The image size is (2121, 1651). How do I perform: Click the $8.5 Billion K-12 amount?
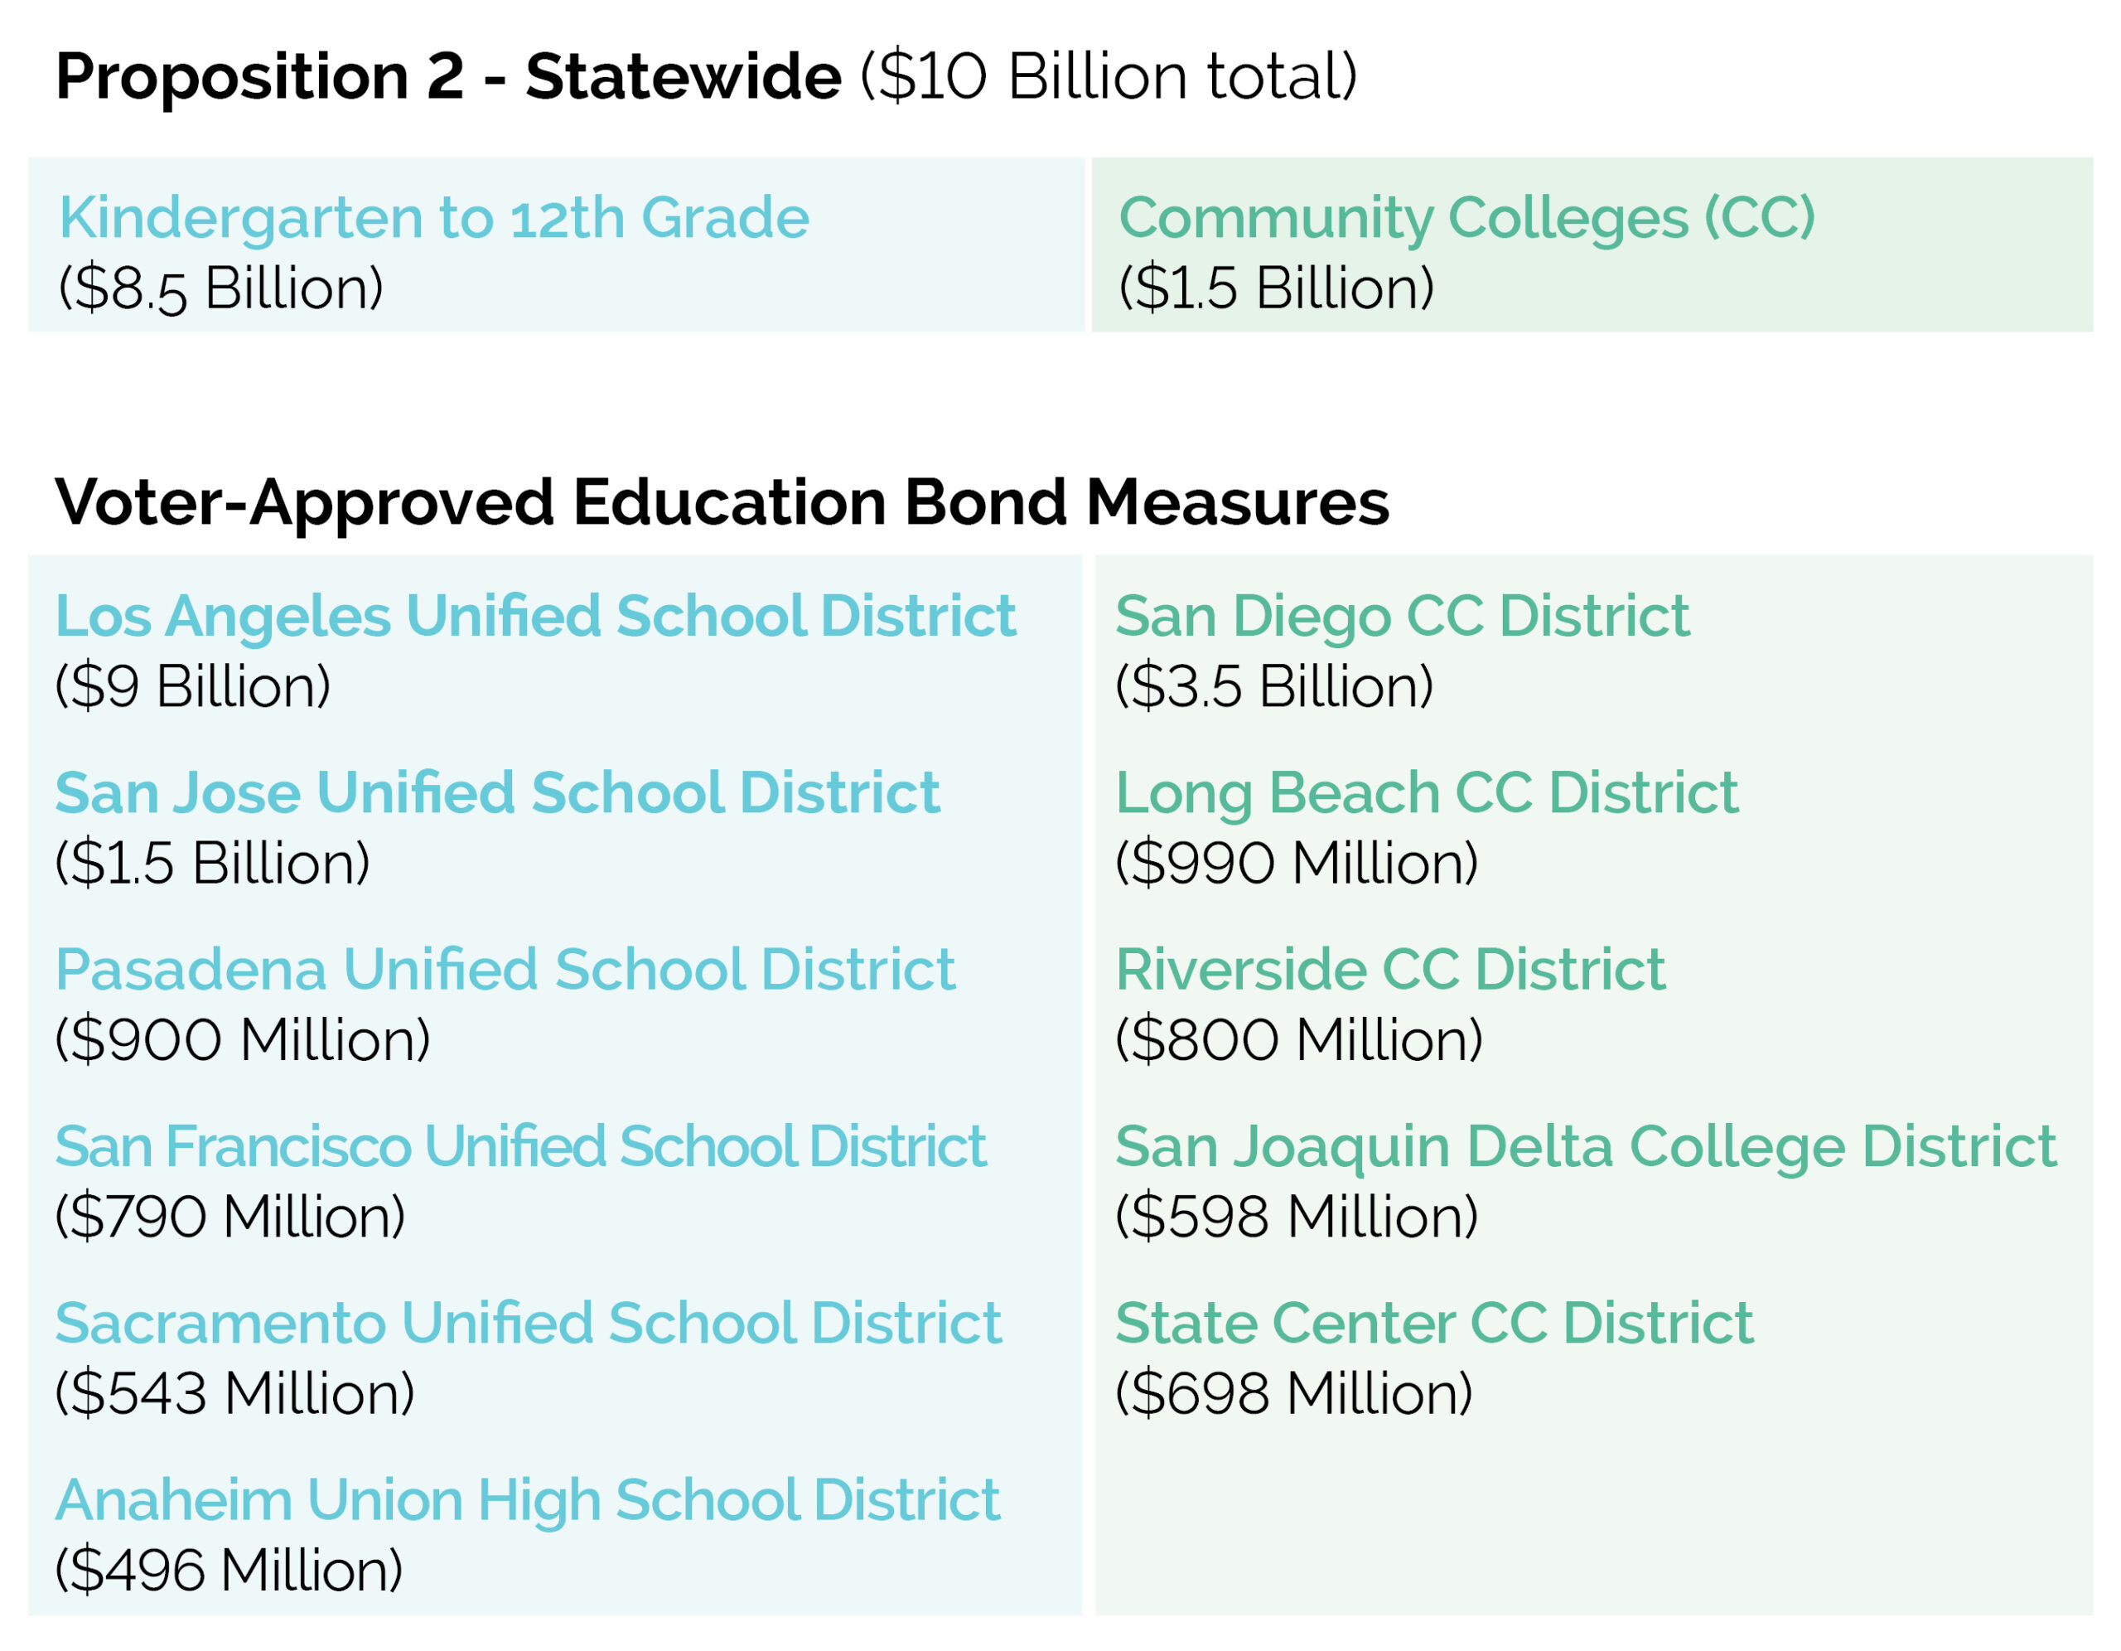click(x=220, y=288)
